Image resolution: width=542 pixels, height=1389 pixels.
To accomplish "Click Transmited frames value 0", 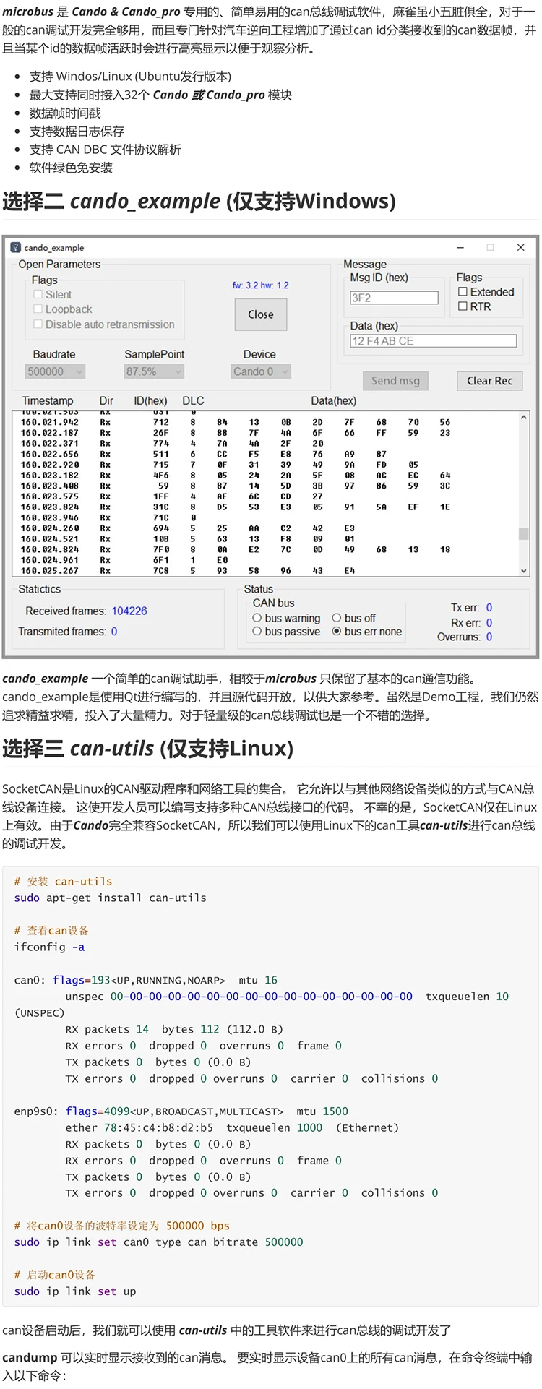I will pos(114,631).
